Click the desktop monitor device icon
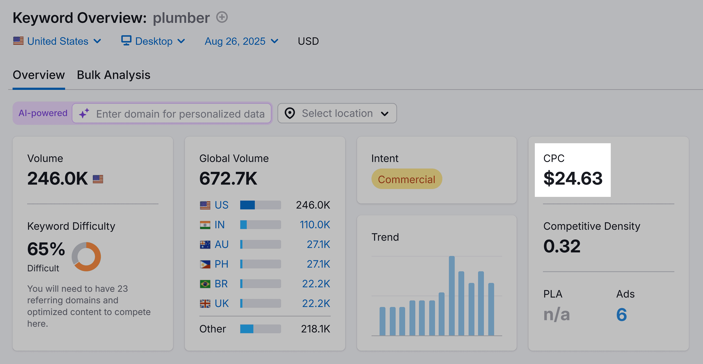Image resolution: width=703 pixels, height=364 pixels. (126, 41)
